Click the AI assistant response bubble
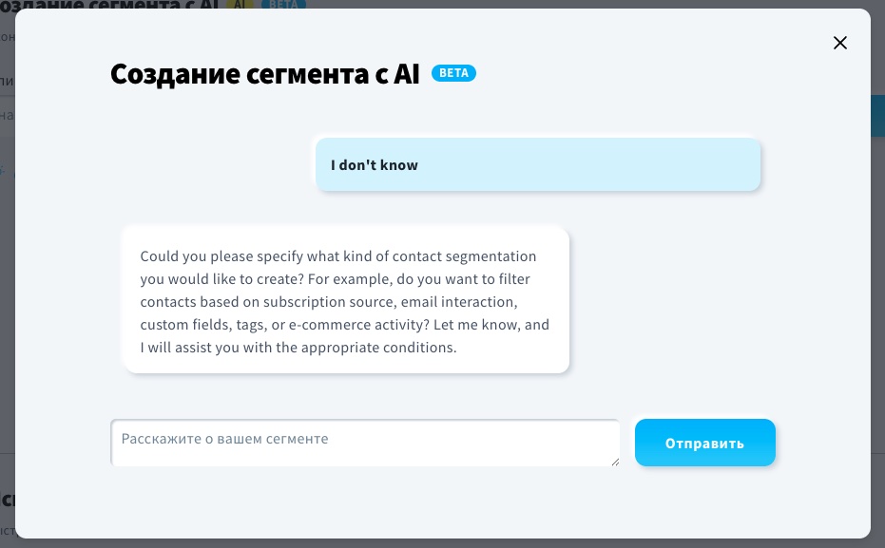 [344, 301]
